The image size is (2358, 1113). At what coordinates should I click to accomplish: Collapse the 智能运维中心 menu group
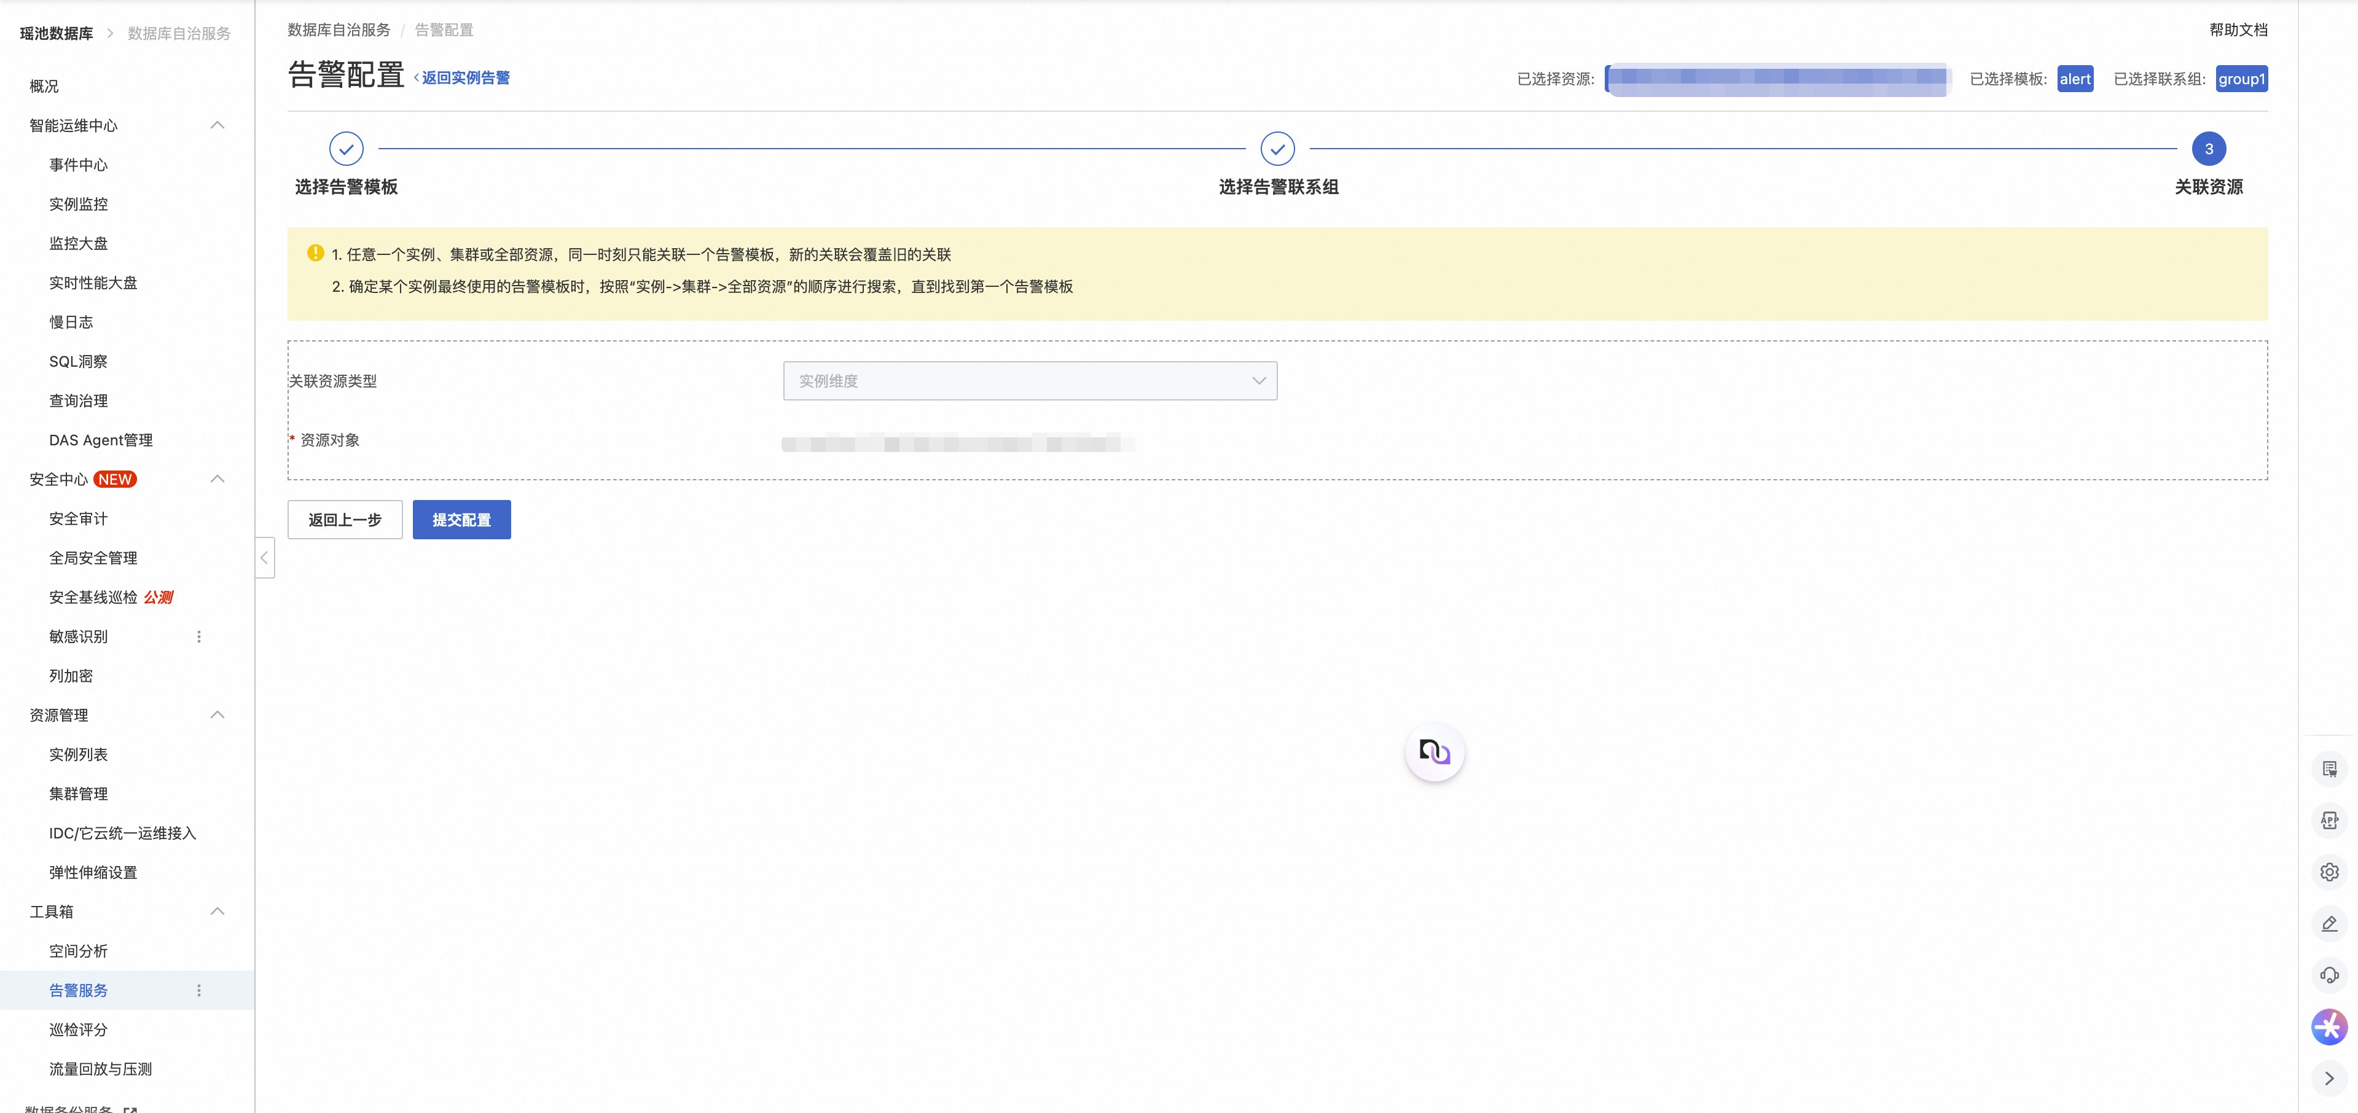coord(217,125)
